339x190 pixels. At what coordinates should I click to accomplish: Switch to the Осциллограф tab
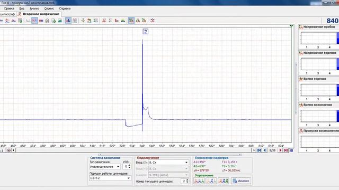(x=7, y=14)
